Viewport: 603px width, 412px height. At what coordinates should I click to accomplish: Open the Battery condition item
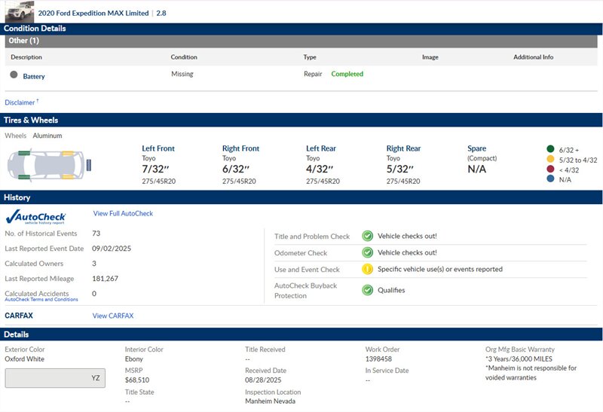[34, 76]
